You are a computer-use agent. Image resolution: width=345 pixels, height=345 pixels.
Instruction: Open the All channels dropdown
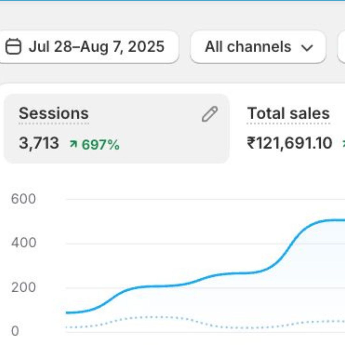click(257, 47)
